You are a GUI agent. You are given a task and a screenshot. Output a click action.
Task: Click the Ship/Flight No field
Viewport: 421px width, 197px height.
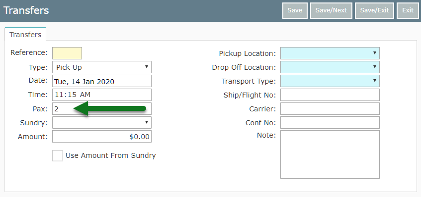(330, 95)
